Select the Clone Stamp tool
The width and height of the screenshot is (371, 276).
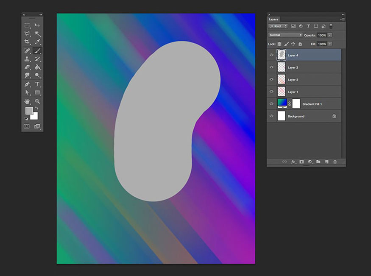(27, 59)
